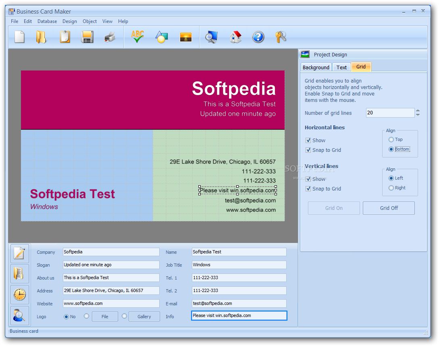
Task: Select the Top align radio button
Action: pyautogui.click(x=391, y=139)
